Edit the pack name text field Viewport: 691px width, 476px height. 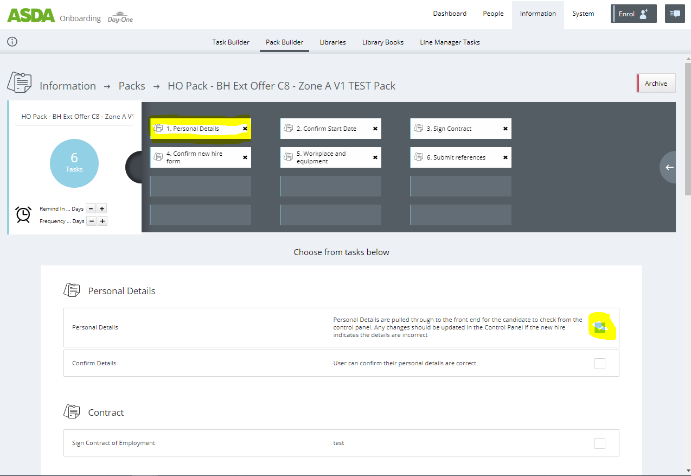click(74, 117)
